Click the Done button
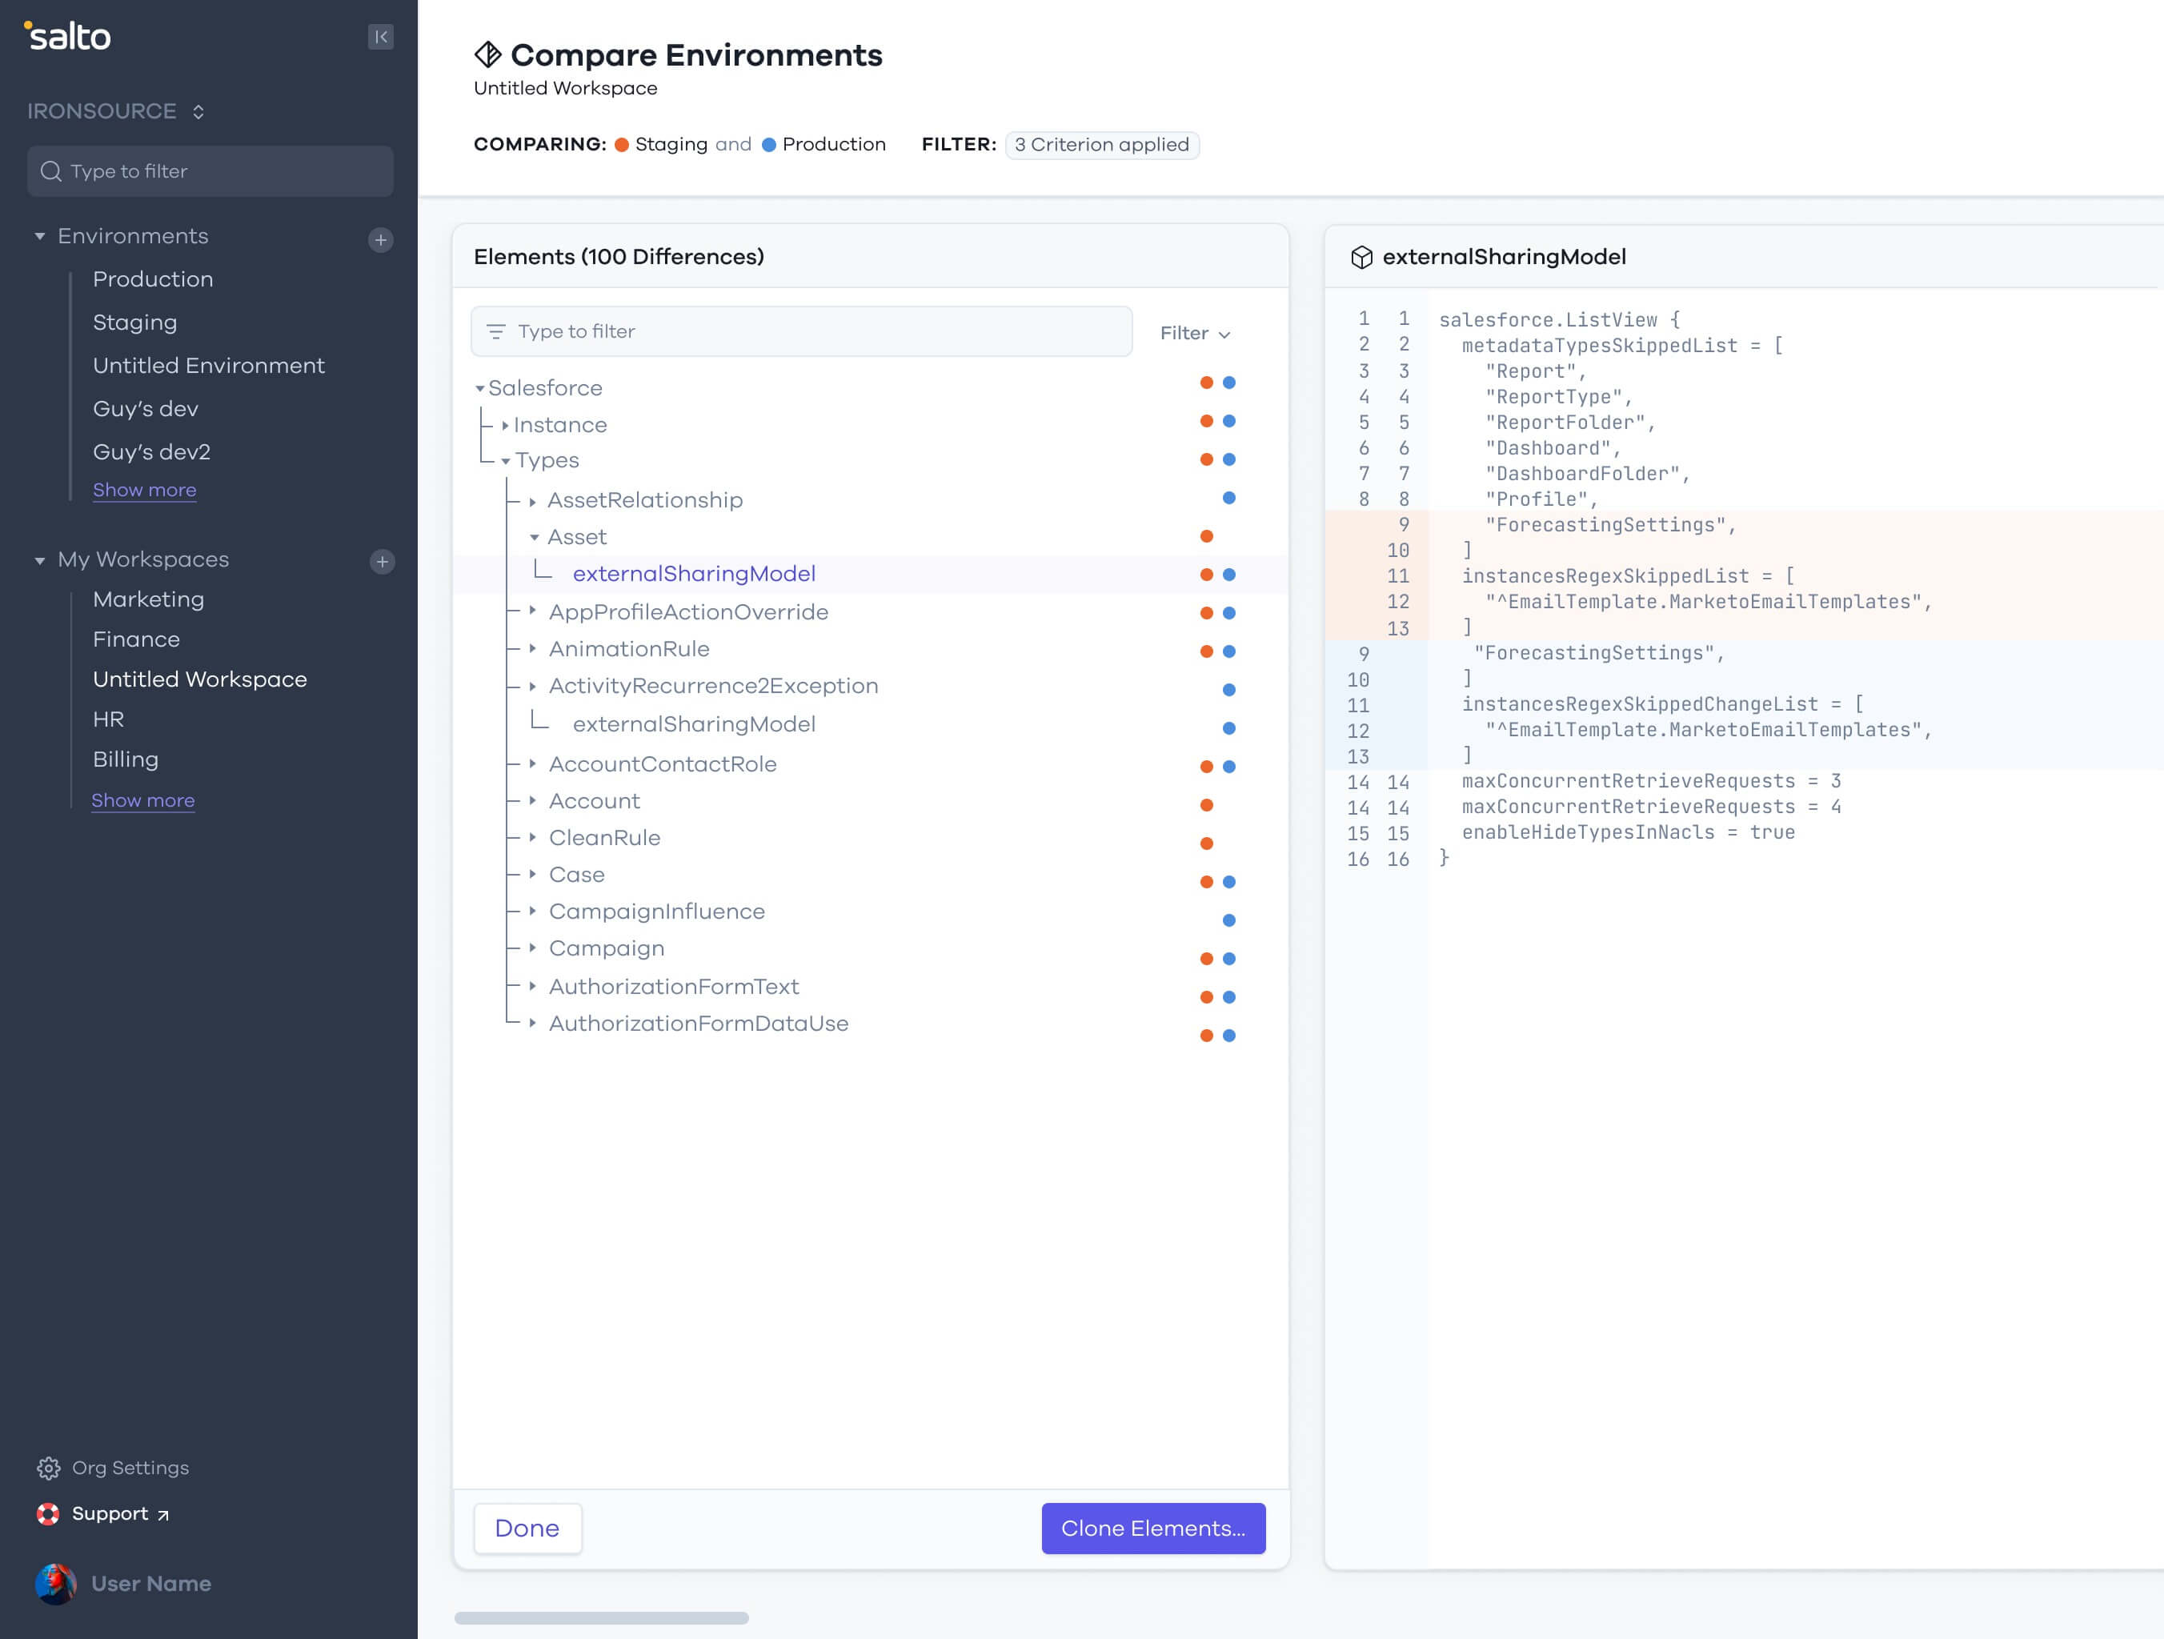The image size is (2164, 1639). pos(527,1529)
